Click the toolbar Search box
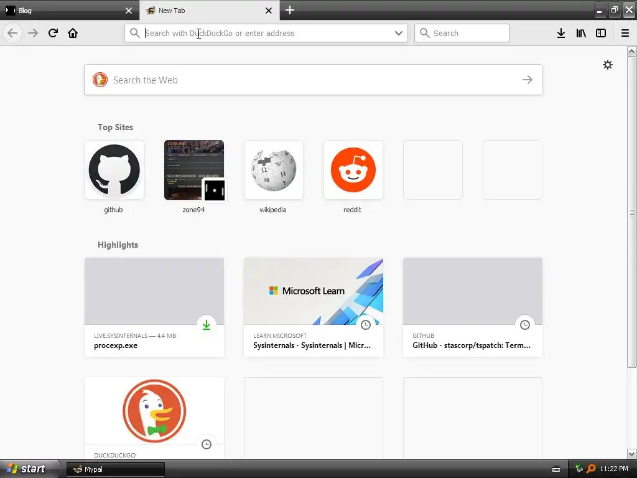 (462, 33)
